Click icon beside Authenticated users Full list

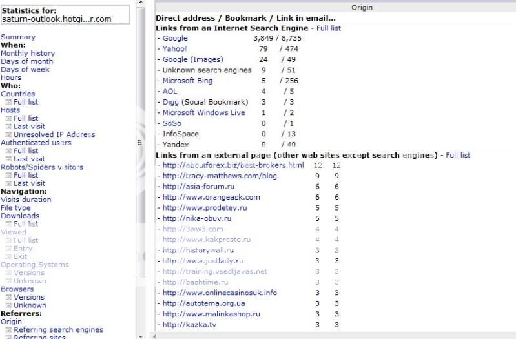point(8,150)
